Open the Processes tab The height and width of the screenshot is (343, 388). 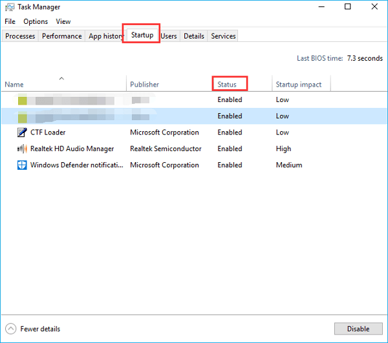[x=20, y=36]
